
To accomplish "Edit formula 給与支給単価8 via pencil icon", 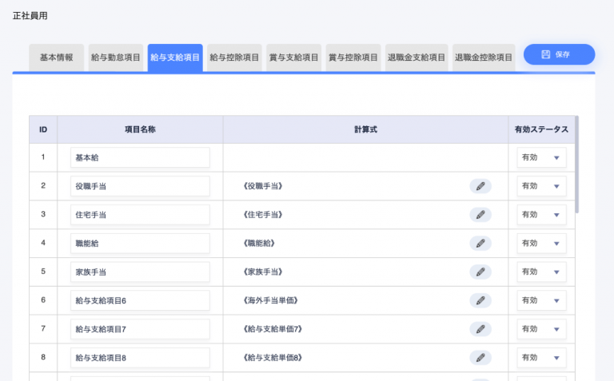I will (480, 358).
